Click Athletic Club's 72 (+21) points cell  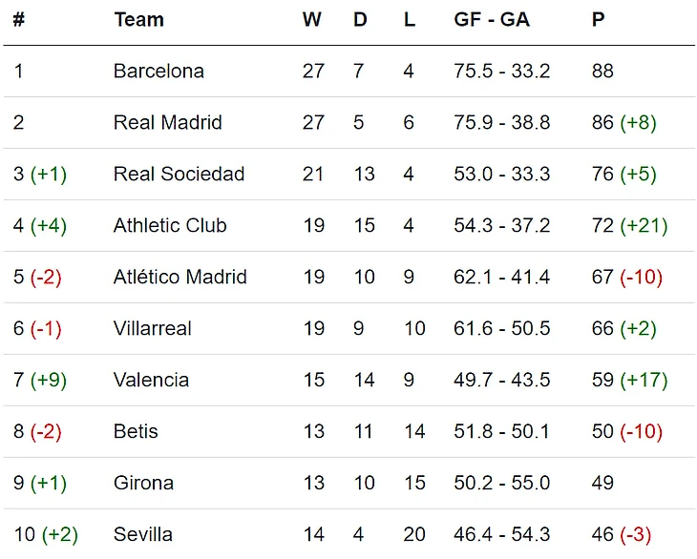629,226
